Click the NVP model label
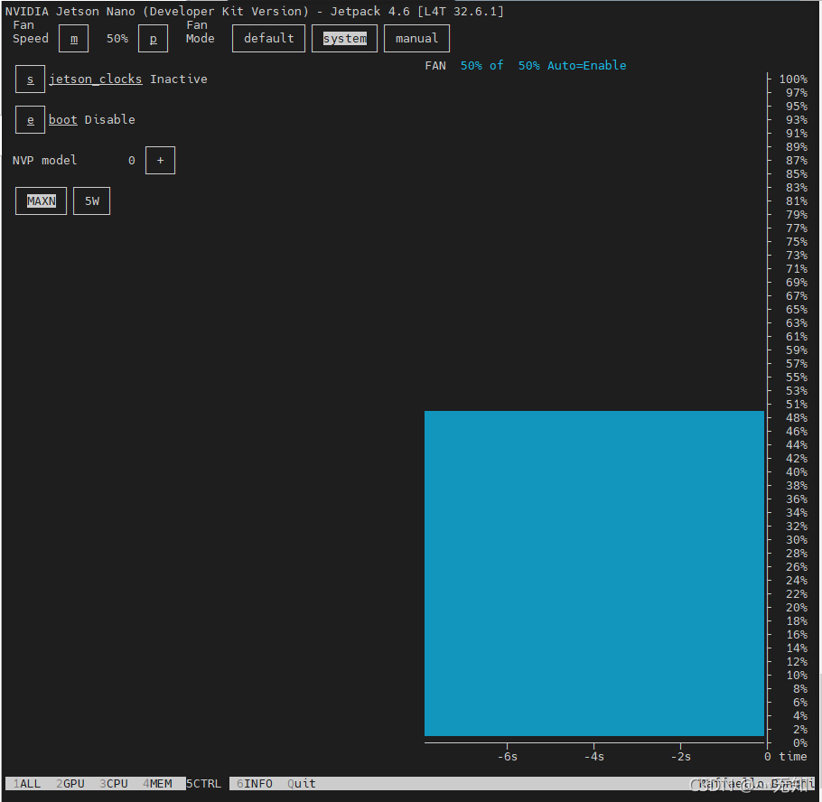 [x=44, y=161]
